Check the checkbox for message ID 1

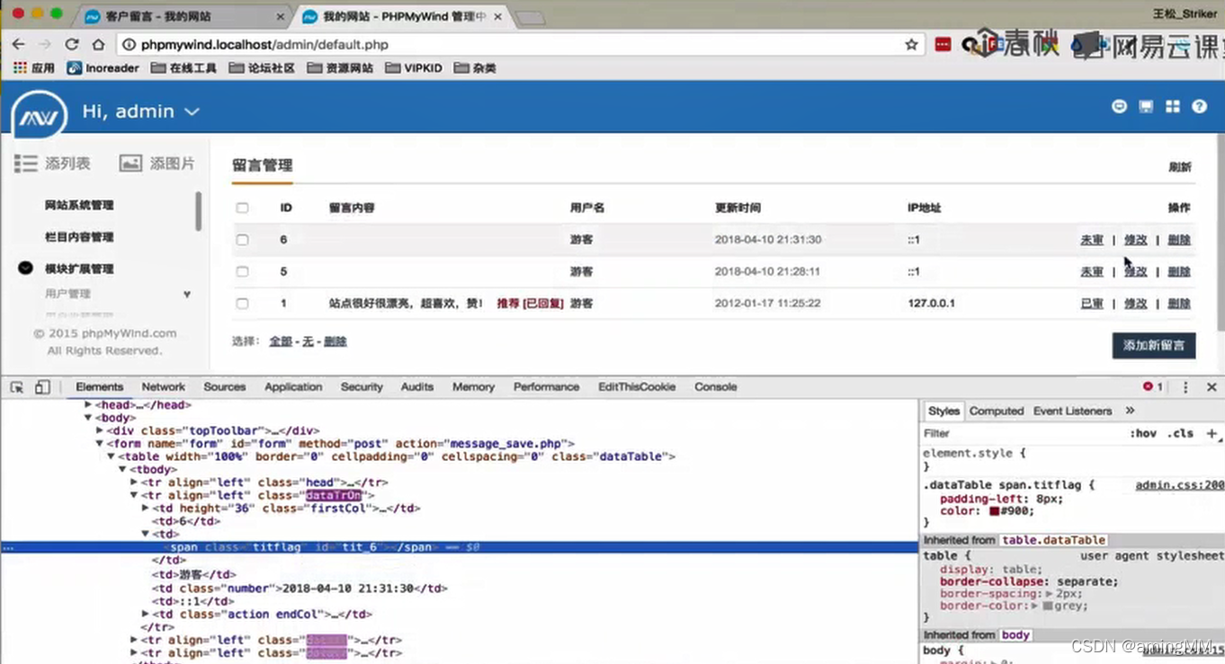click(x=242, y=304)
